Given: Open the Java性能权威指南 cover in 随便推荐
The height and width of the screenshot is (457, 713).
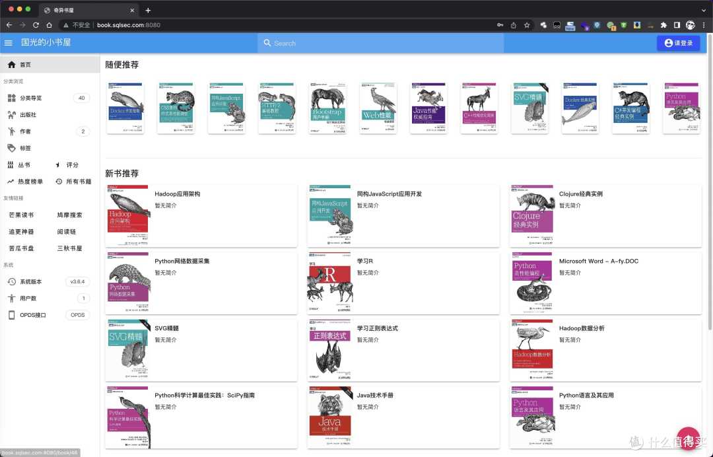Looking at the screenshot, I should point(429,108).
